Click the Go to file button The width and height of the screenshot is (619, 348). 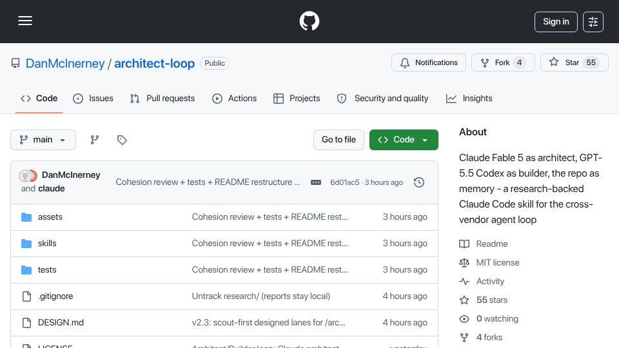click(x=339, y=140)
